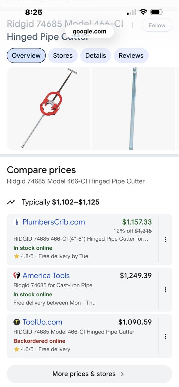Select the Overview tab
The height and width of the screenshot is (387, 179).
[26, 55]
